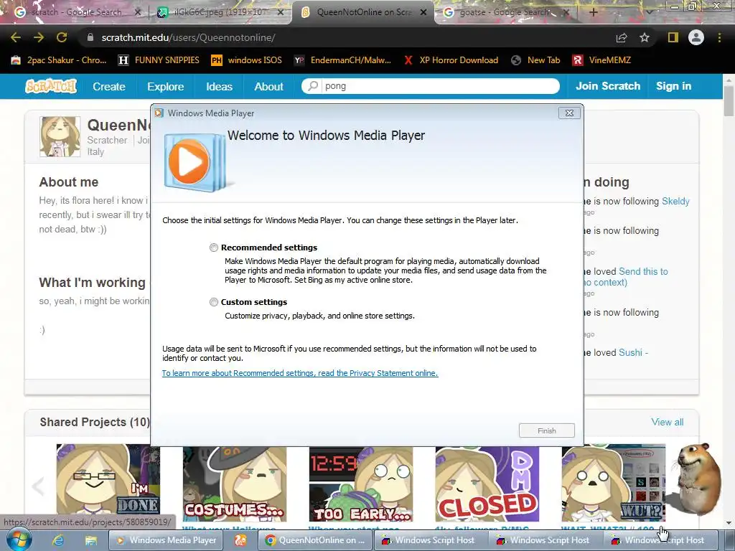
Task: Open the Chrome profile avatar
Action: point(696,37)
